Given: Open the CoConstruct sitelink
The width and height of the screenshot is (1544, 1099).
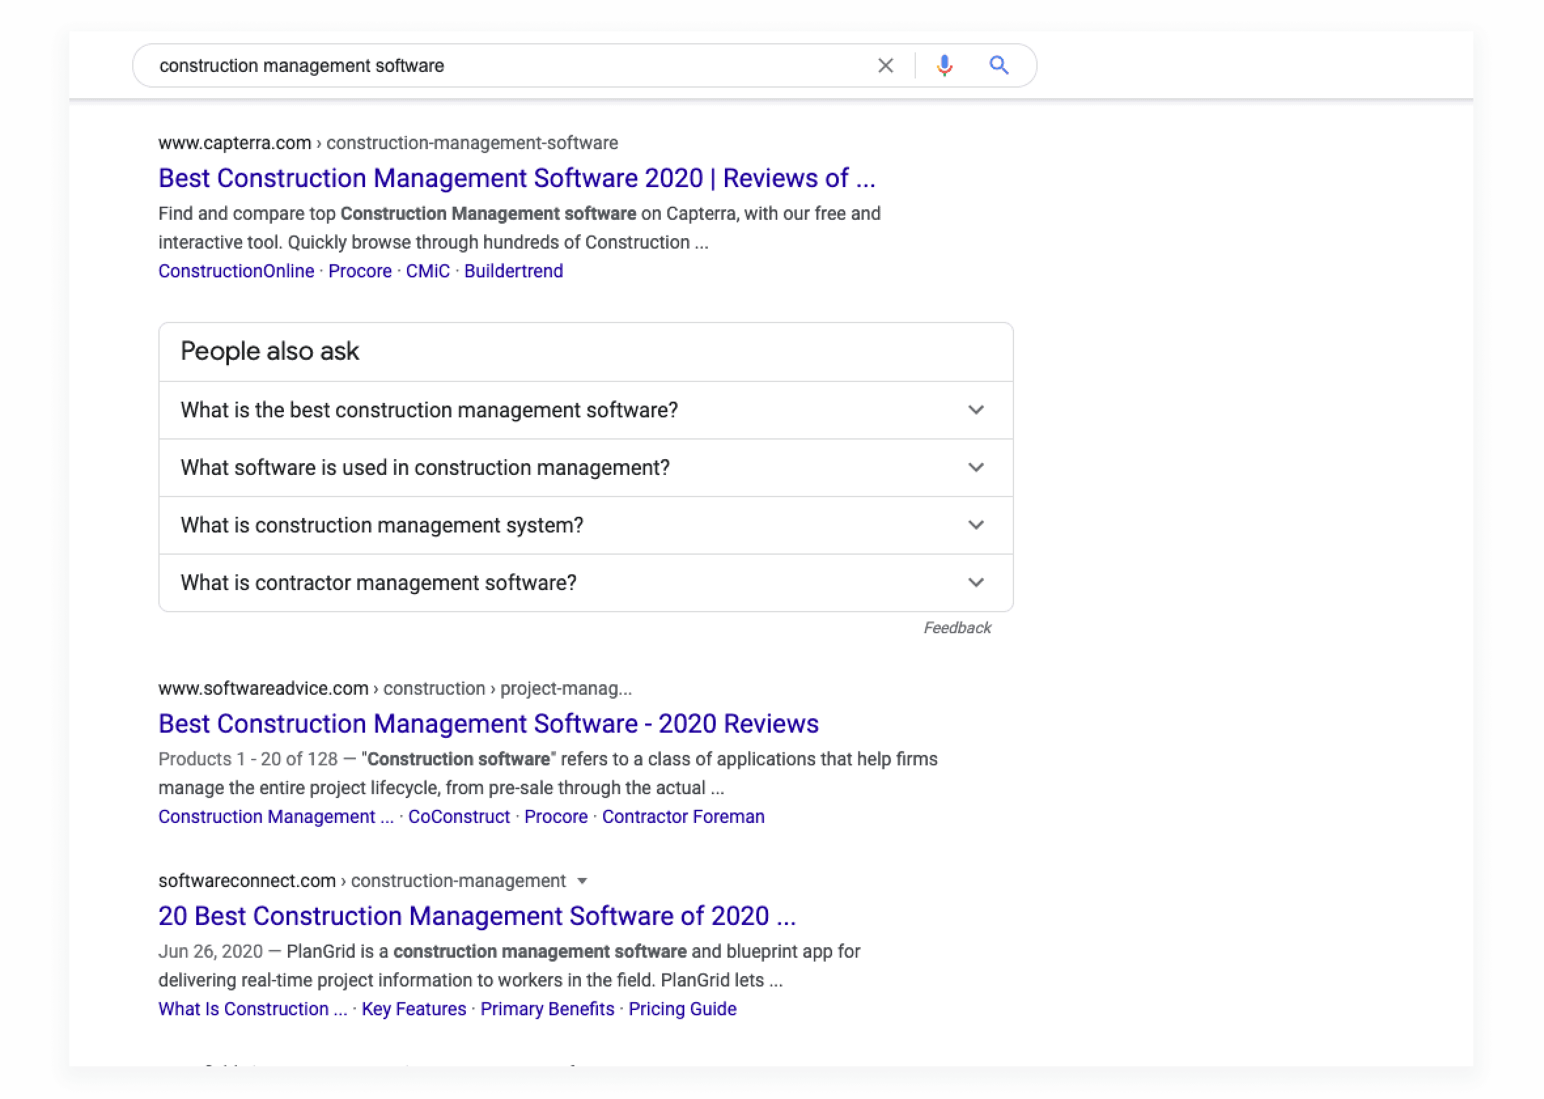Looking at the screenshot, I should [x=459, y=816].
